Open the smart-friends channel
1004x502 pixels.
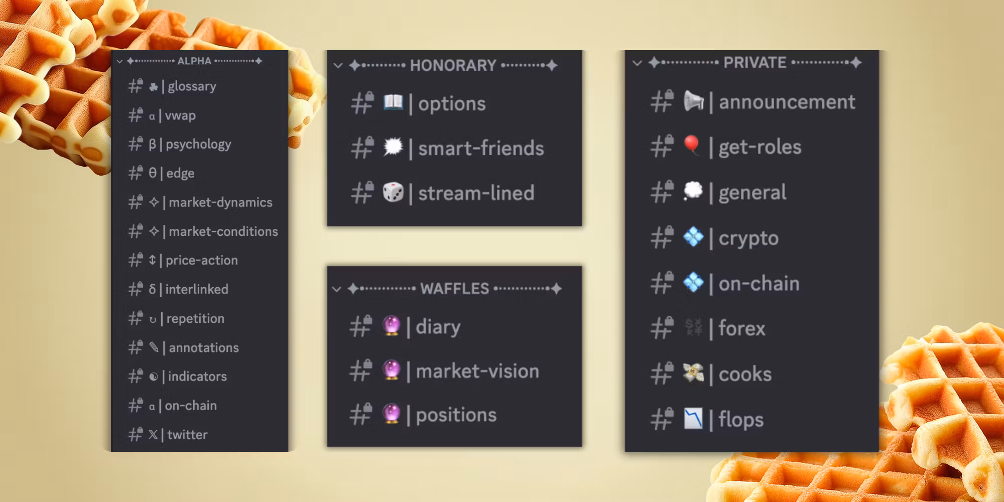point(480,149)
